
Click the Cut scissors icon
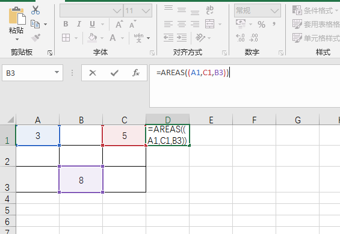[36, 10]
